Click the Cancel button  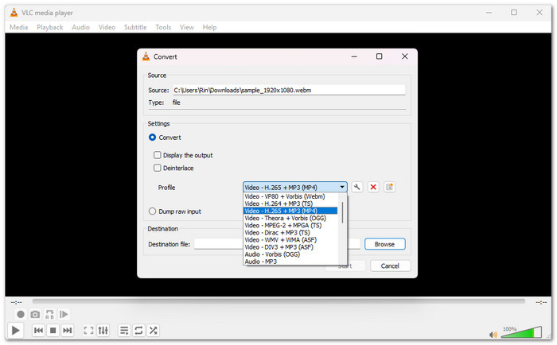click(390, 266)
